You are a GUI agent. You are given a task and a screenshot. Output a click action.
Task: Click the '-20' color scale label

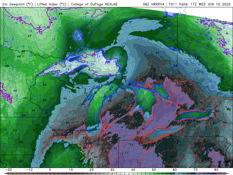[8, 170]
